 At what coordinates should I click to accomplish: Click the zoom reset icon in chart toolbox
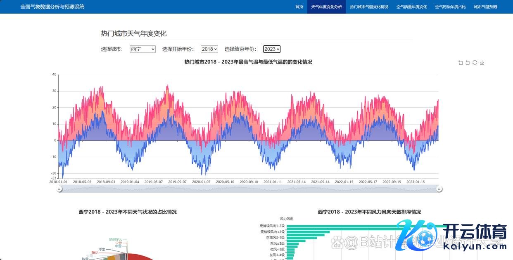[468, 63]
